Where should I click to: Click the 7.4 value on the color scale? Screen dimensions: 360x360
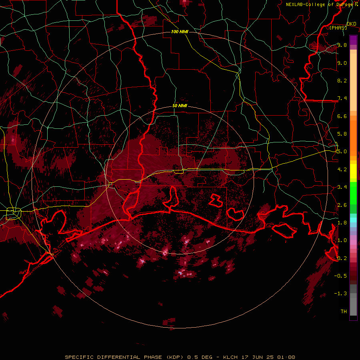pyautogui.click(x=342, y=98)
